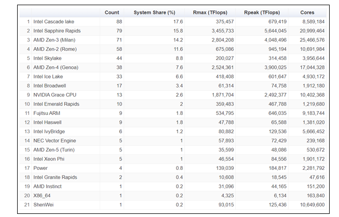Select the AMD Zen-5 (Turin) row name

click(x=54, y=150)
